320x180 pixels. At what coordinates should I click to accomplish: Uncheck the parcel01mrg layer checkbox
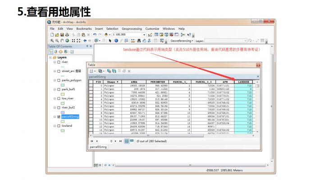point(59,117)
